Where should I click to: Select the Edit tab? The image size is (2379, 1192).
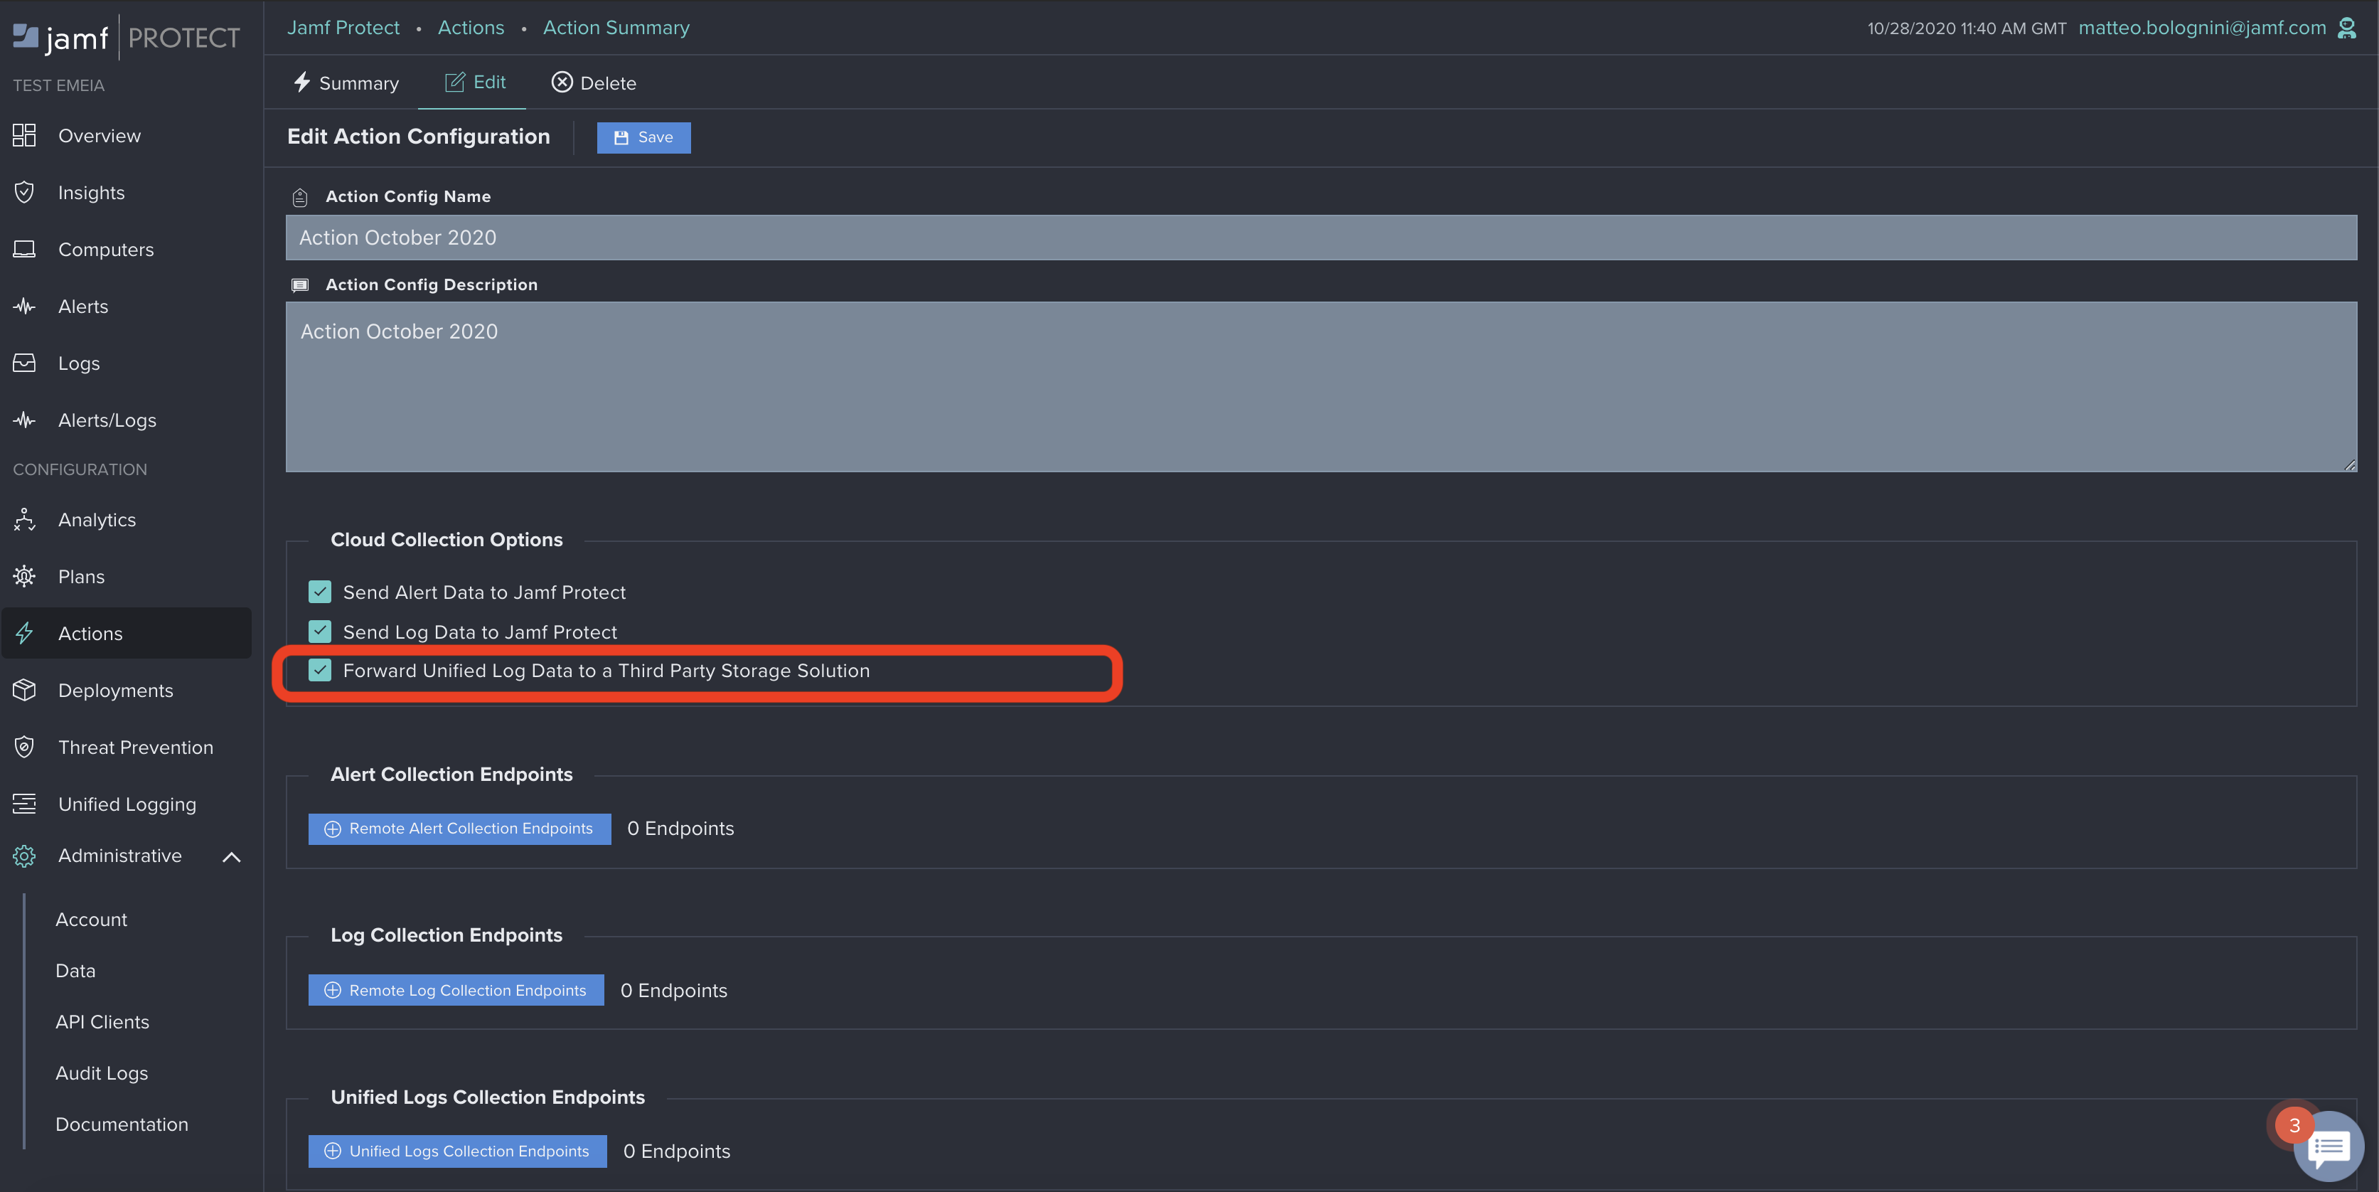[x=475, y=83]
